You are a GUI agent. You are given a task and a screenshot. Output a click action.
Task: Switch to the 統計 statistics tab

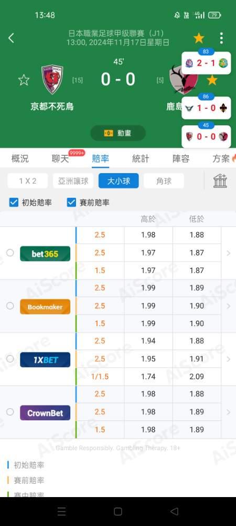141,158
